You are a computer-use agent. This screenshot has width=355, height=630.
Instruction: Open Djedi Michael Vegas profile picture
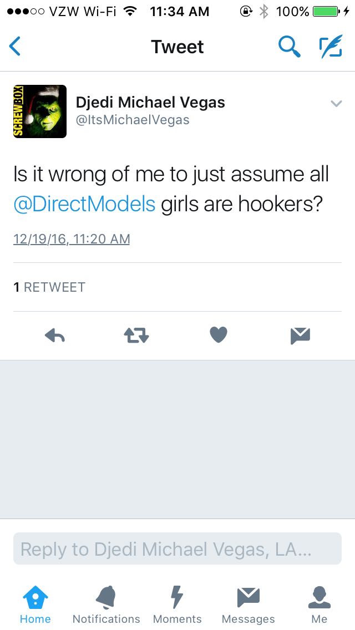(x=39, y=111)
